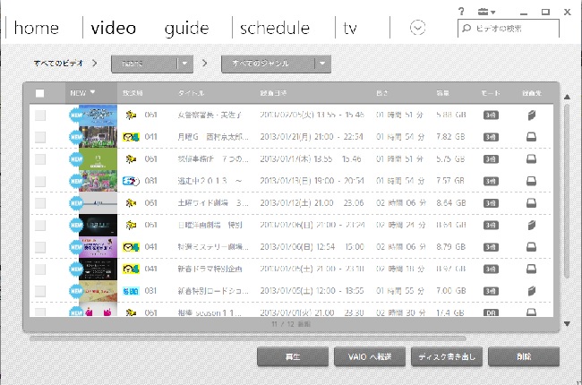This screenshot has width=582, height=385.
Task: Click the ディスク書き出し button
Action: [447, 356]
